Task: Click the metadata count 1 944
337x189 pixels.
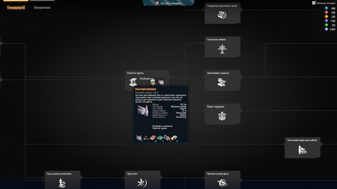Action: click(332, 29)
